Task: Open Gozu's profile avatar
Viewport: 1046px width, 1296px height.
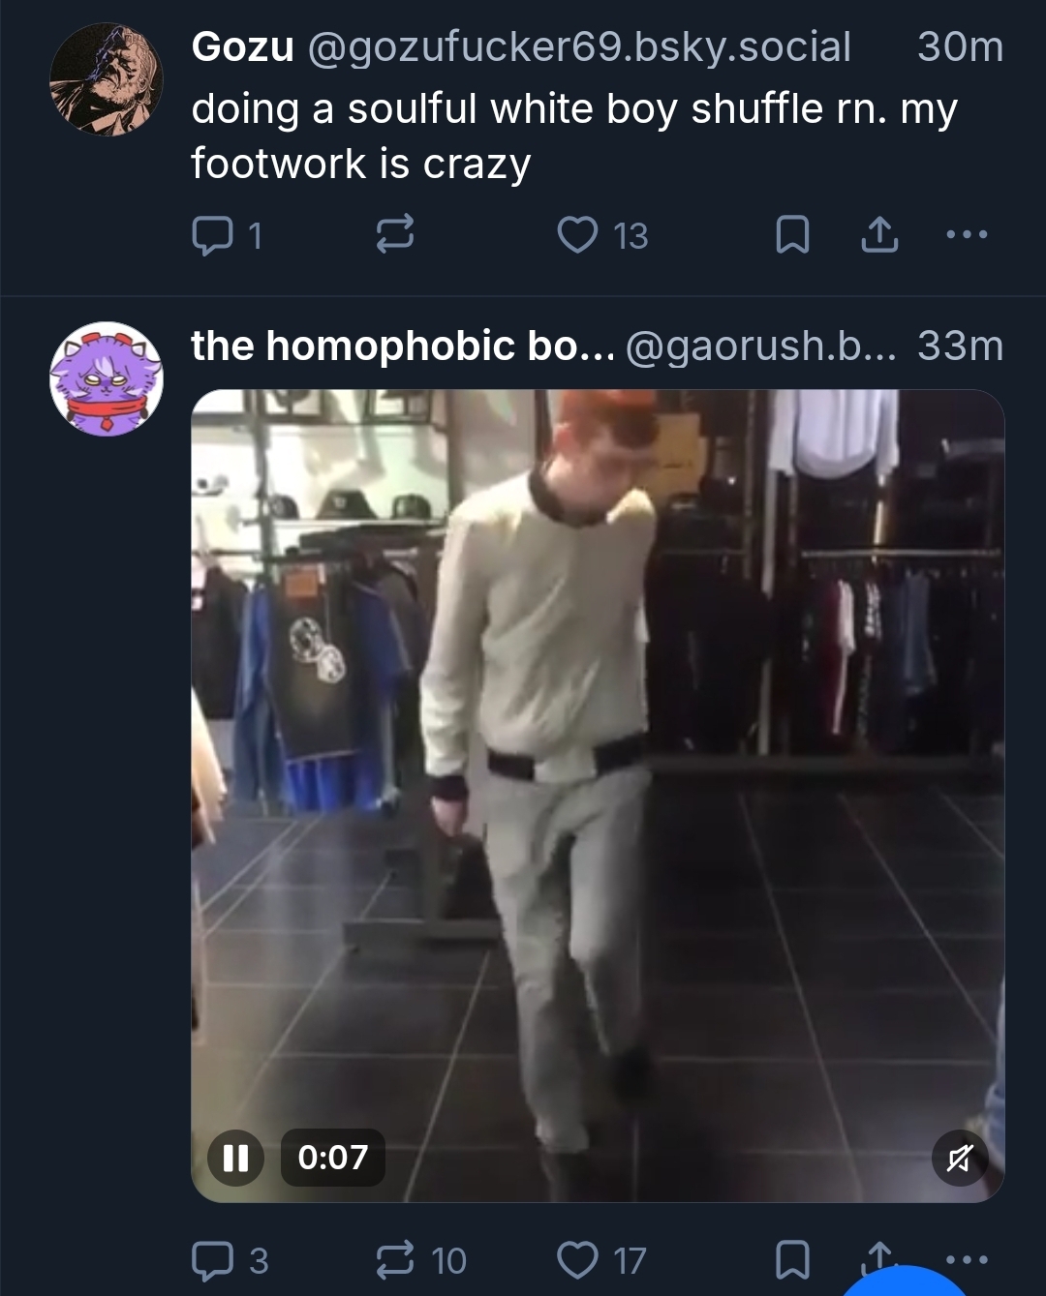Action: (x=107, y=79)
